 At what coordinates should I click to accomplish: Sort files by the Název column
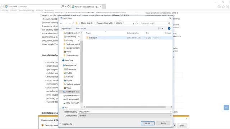(89, 33)
